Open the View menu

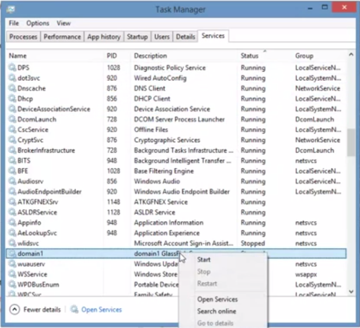(x=64, y=23)
